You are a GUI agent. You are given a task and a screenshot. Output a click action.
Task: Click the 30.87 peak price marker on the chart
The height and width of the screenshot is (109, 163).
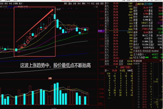[58, 9]
